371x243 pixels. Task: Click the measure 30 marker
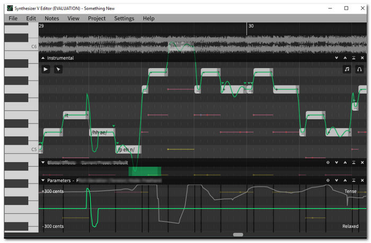pyautogui.click(x=251, y=26)
